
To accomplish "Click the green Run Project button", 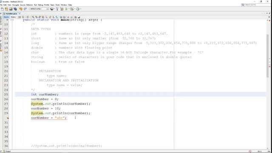I will coord(66,9).
